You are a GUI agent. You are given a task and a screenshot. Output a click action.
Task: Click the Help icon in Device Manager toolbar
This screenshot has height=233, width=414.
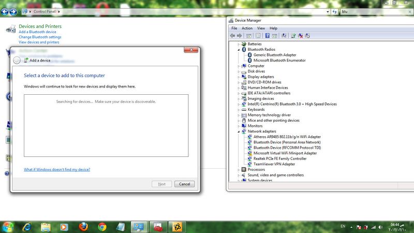[x=268, y=36]
